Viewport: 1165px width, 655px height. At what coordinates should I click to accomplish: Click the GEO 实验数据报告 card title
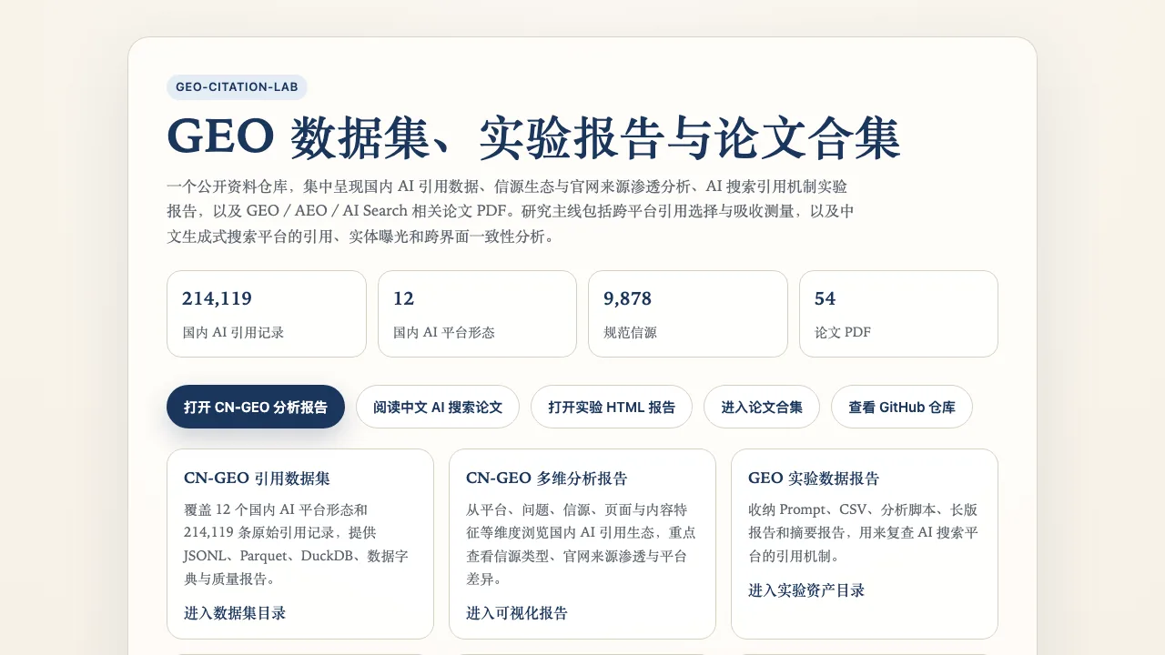pyautogui.click(x=814, y=479)
